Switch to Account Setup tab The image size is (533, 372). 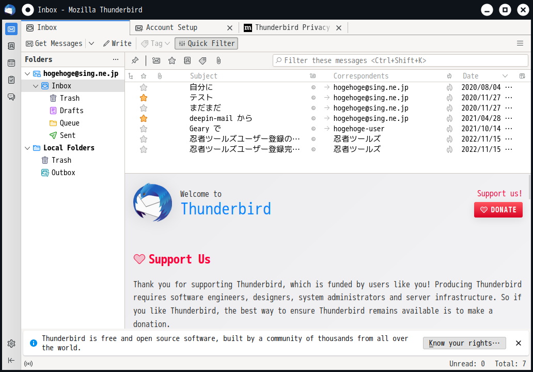click(171, 27)
